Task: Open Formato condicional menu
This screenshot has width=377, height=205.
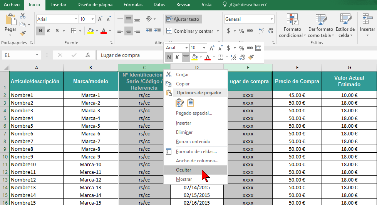Action: point(292,26)
